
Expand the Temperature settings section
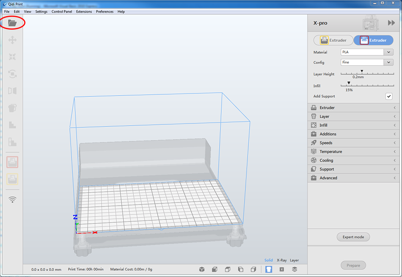(x=353, y=151)
